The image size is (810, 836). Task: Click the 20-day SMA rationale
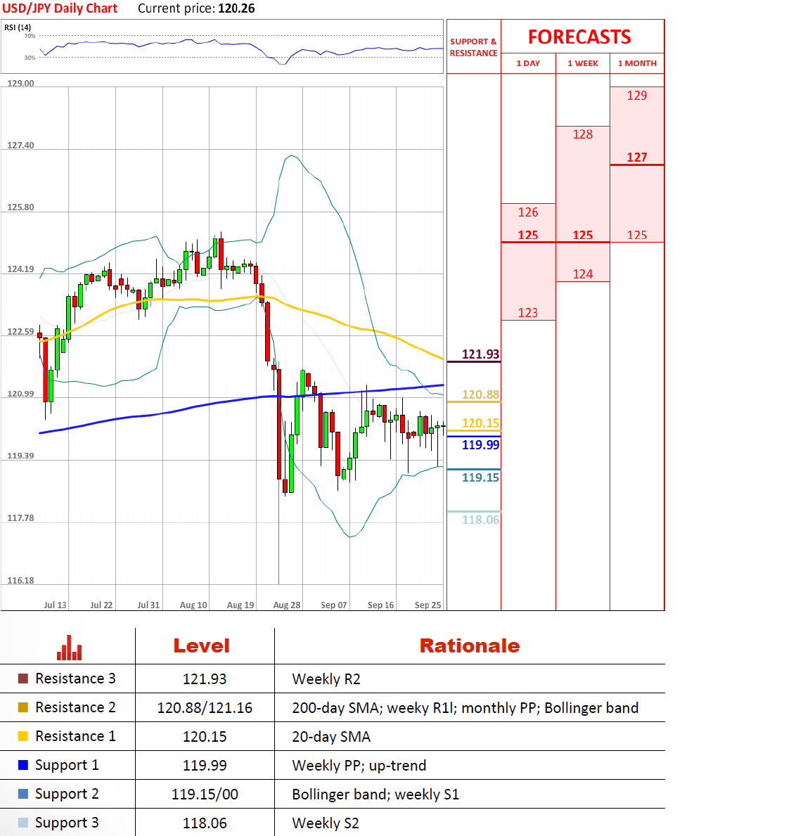tap(331, 737)
